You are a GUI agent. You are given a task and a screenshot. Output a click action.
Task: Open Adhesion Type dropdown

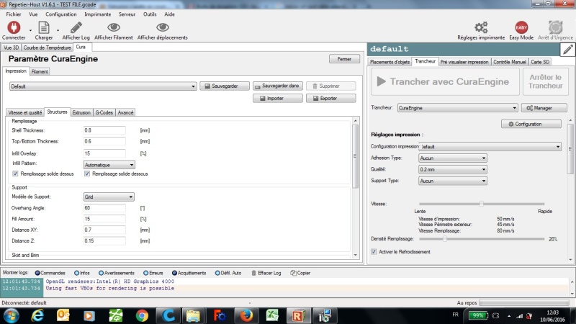coord(453,158)
